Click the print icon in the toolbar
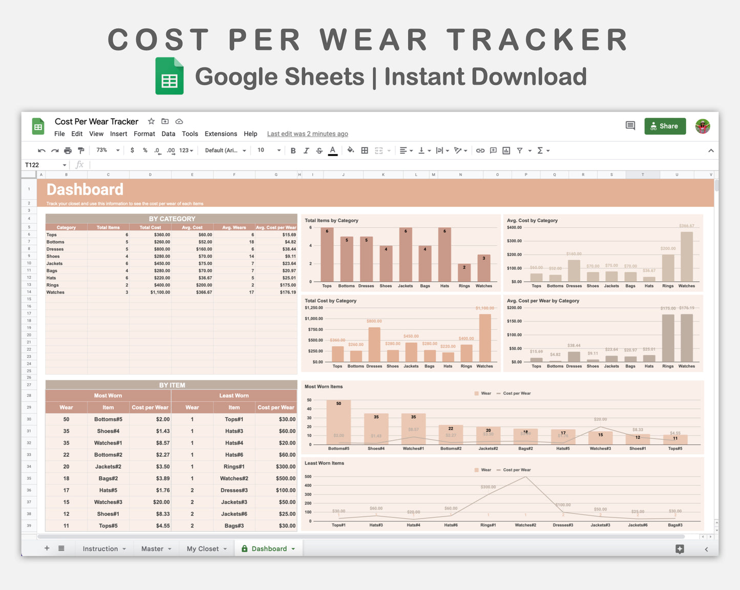740x590 pixels. click(68, 150)
